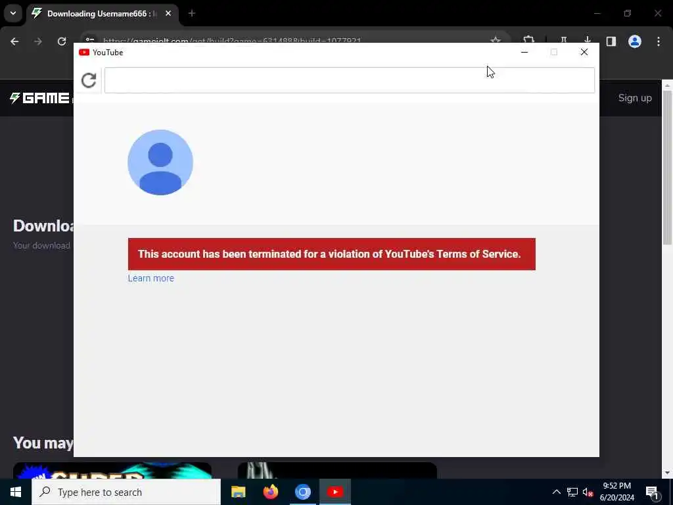Screen dimensions: 673x505
Task: Open Chrome extensions puzzle icon
Action: pyautogui.click(x=529, y=40)
